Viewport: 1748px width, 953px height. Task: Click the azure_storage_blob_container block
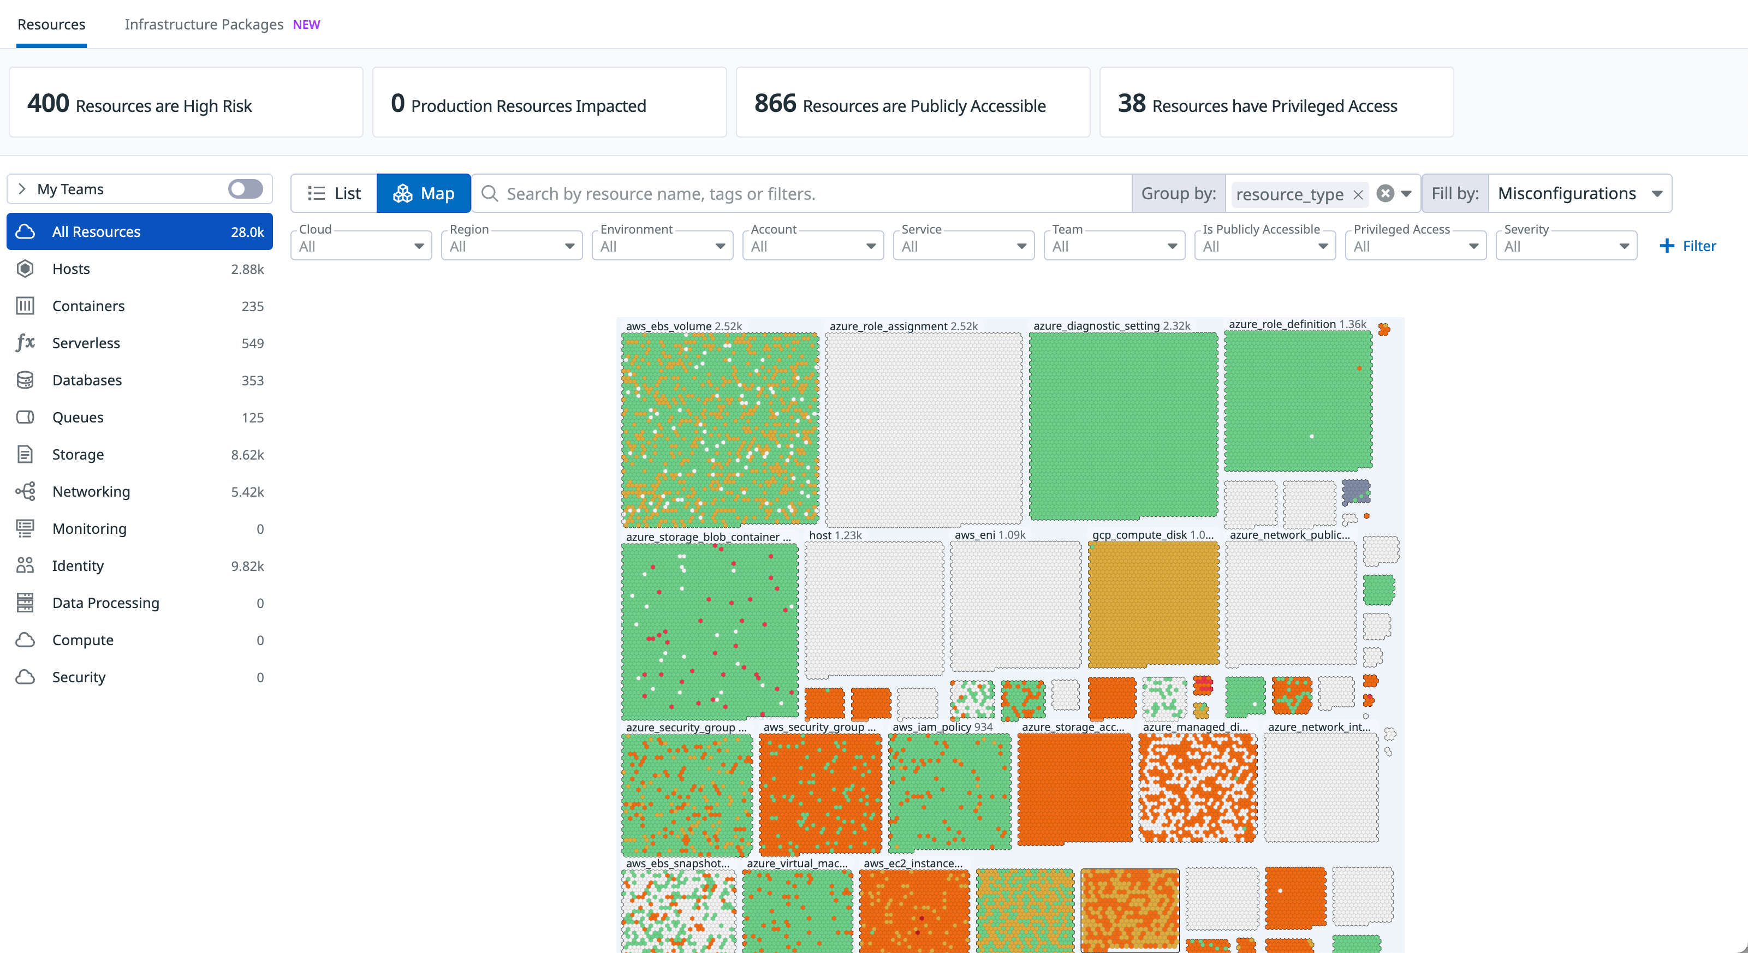(x=709, y=631)
